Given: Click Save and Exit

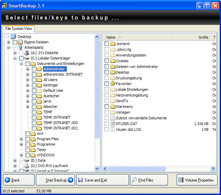Looking at the screenshot, I should point(103,180).
